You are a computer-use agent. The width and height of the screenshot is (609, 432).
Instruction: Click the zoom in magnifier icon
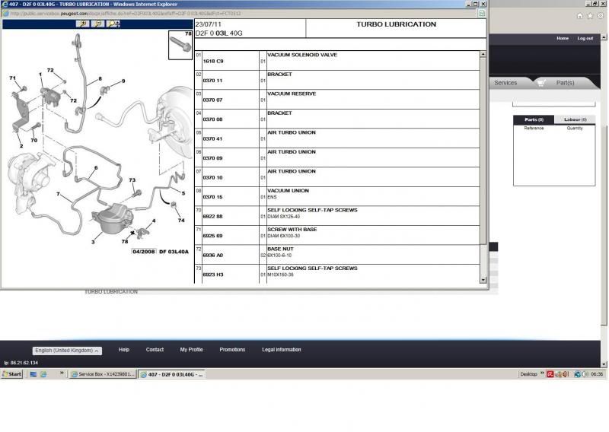(x=82, y=24)
